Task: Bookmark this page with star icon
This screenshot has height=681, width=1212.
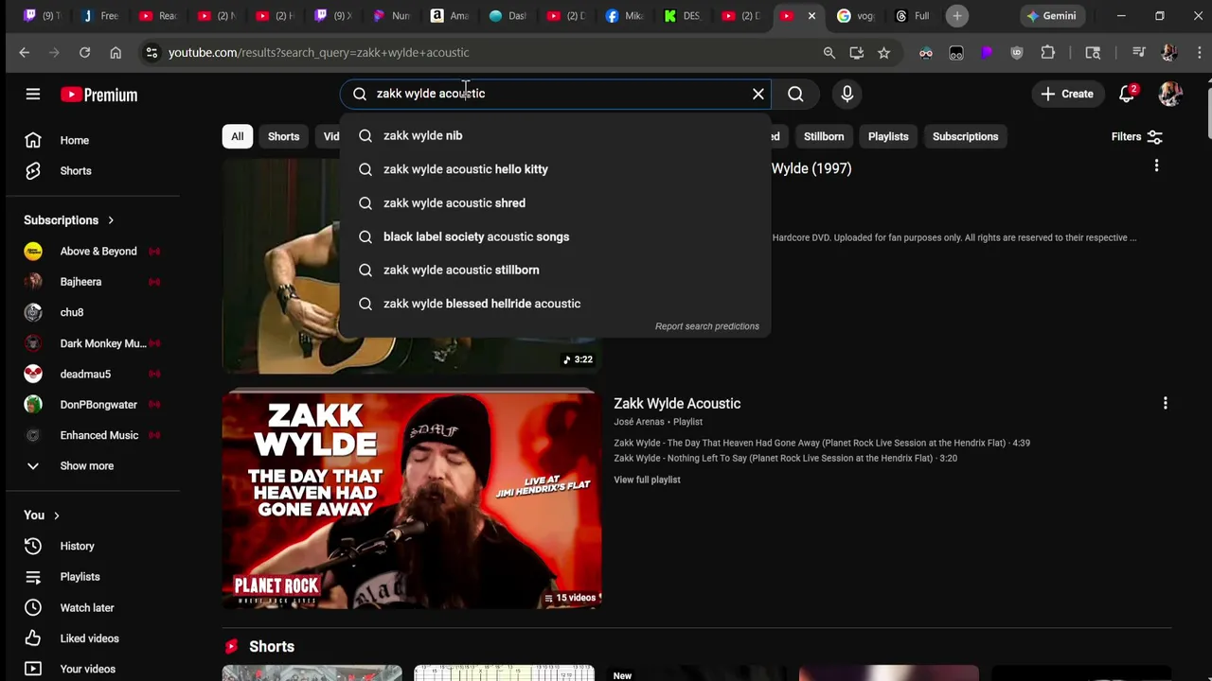Action: (883, 53)
